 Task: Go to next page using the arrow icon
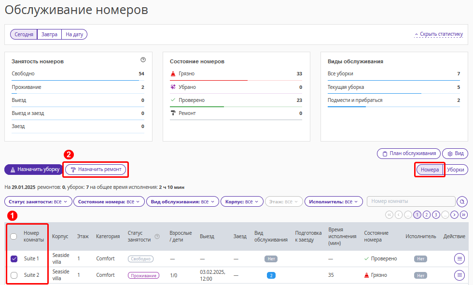point(454,214)
